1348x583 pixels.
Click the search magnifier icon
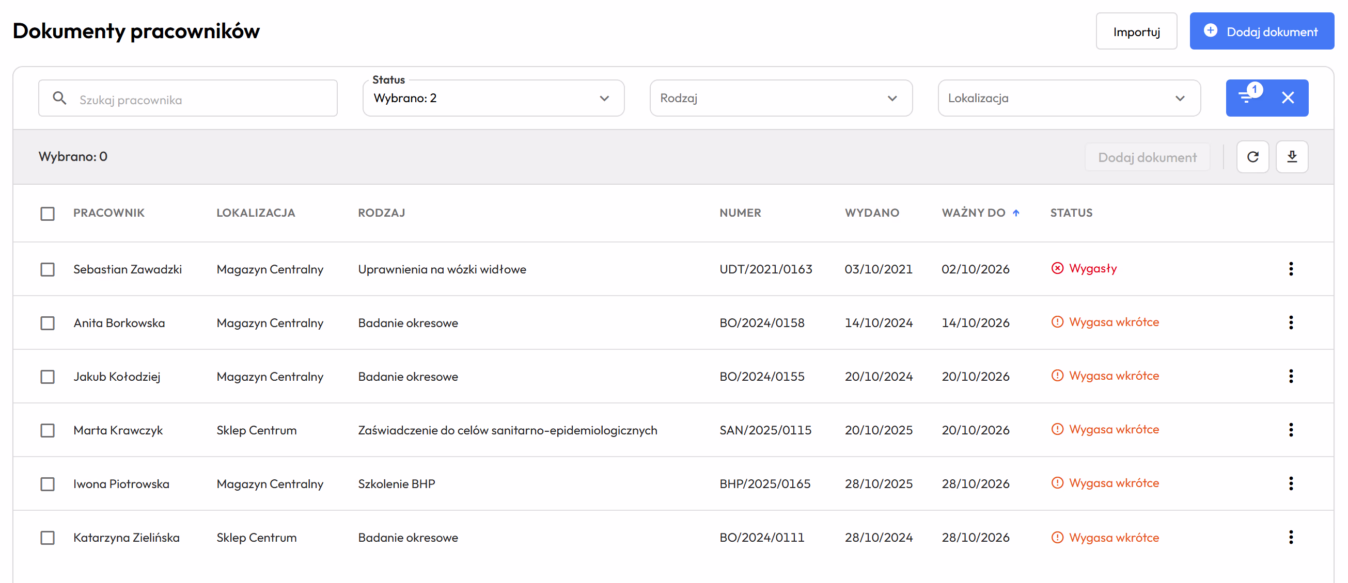(x=60, y=98)
